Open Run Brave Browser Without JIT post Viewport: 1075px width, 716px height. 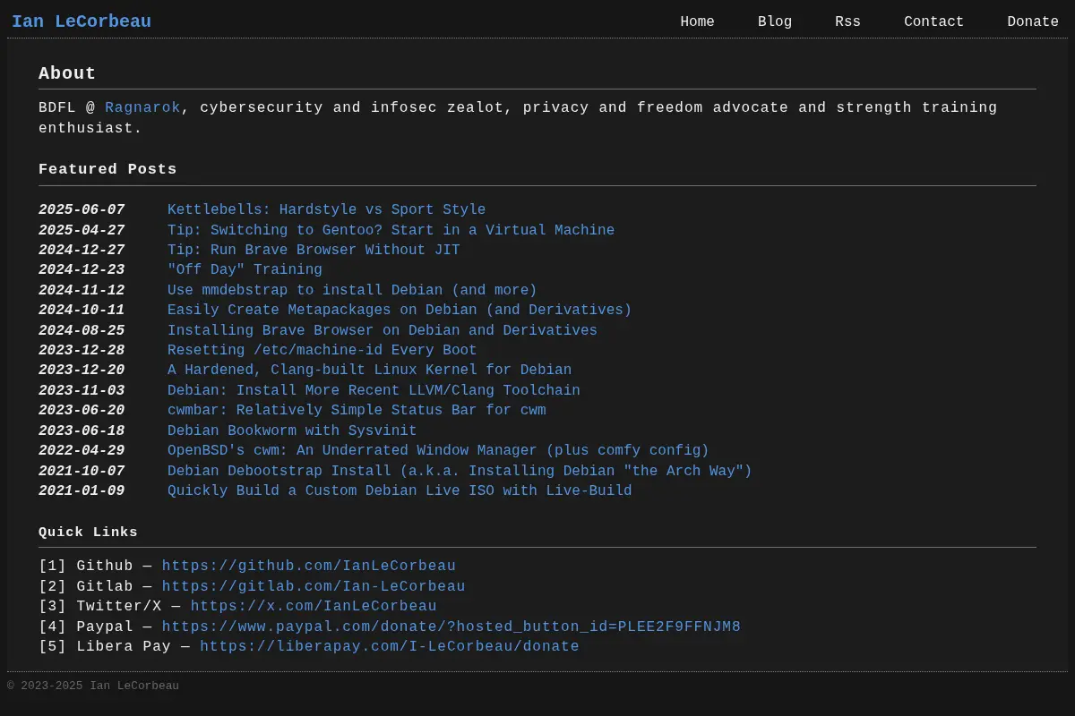314,251
